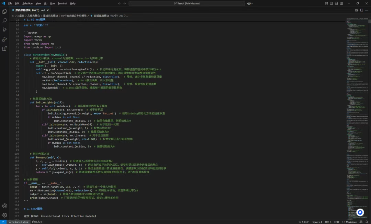The width and height of the screenshot is (371, 224).
Task: Expand the Copilot dropdown arrow
Action: [x=252, y=3]
